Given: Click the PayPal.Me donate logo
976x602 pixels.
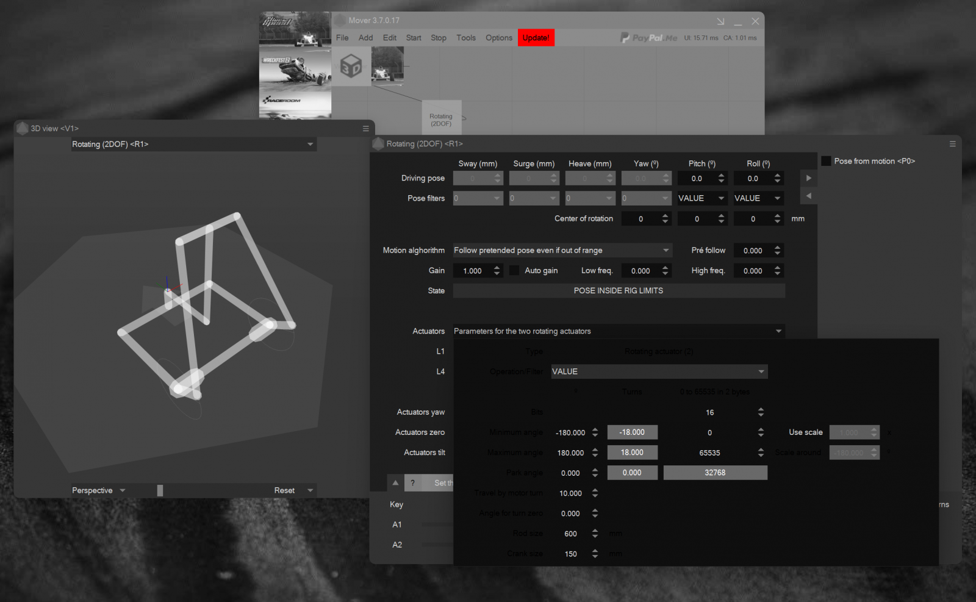Looking at the screenshot, I should [x=648, y=38].
